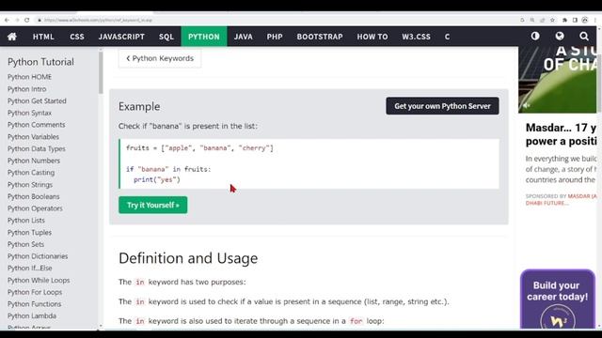Open Python HOME in sidebar

pyautogui.click(x=29, y=77)
